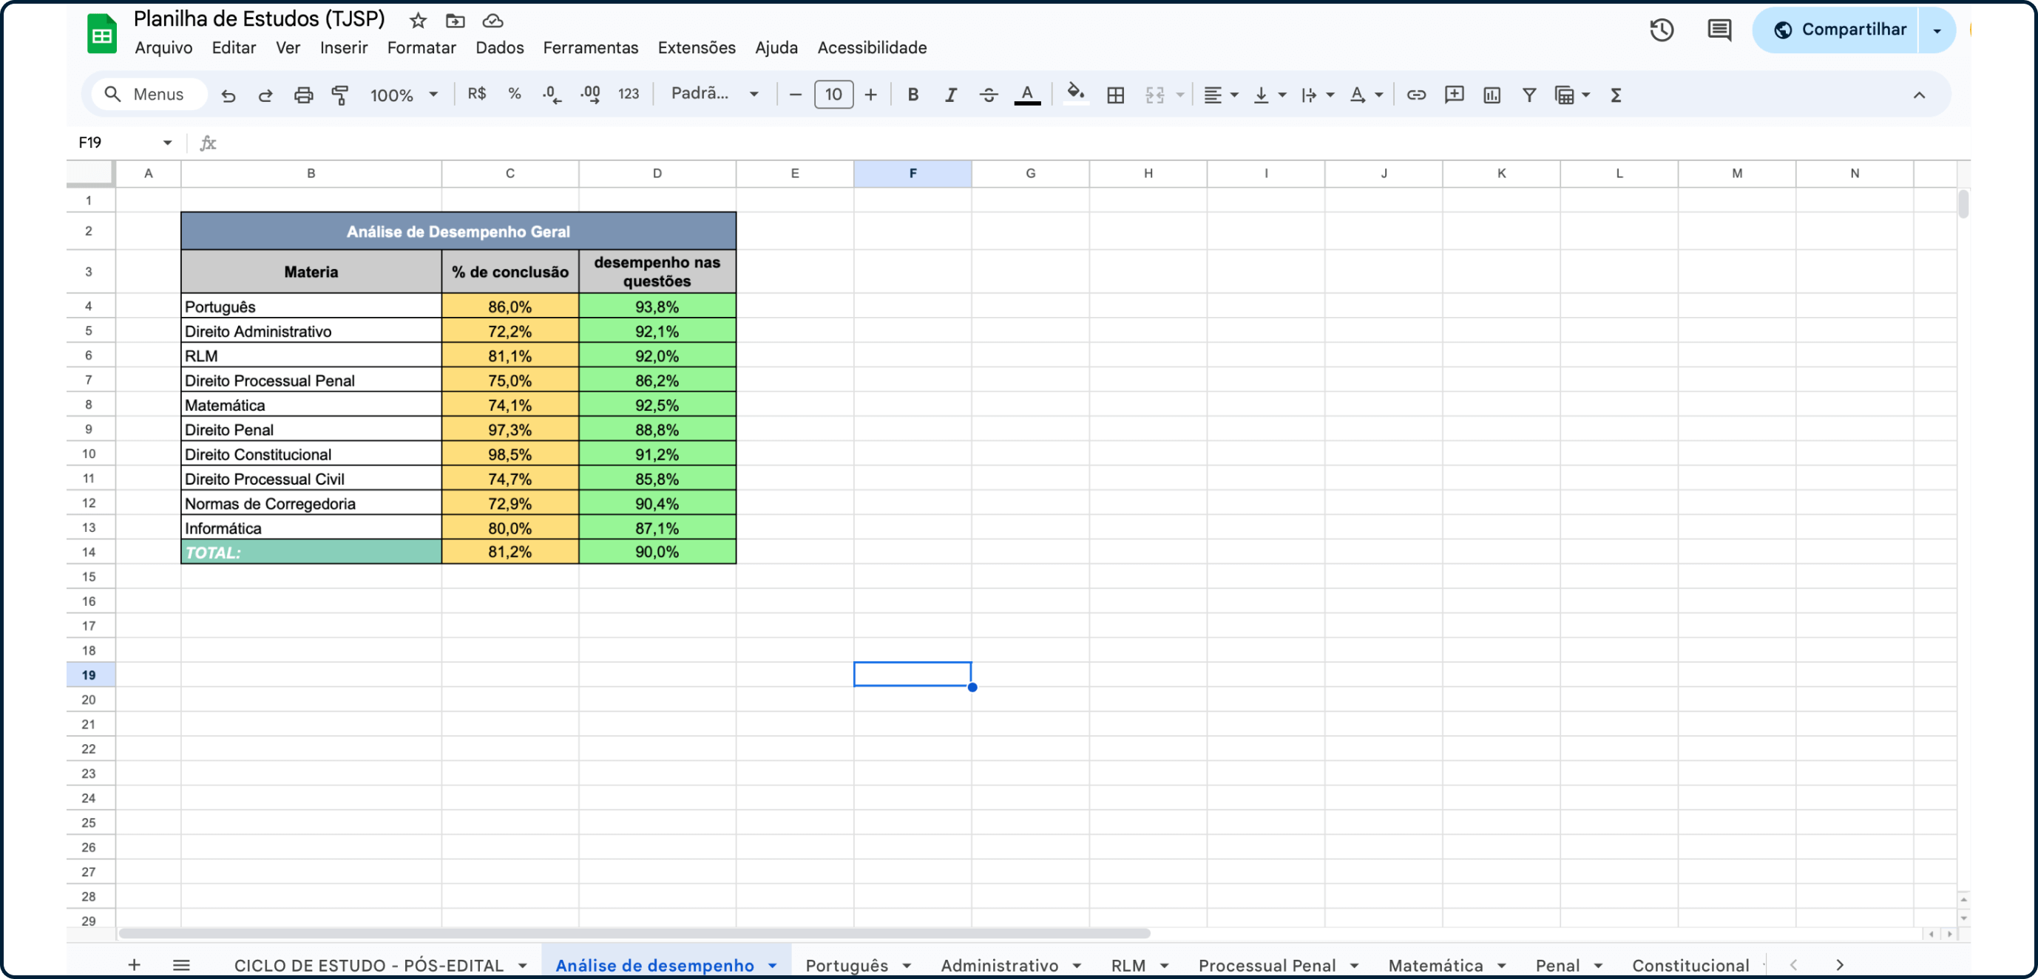Collapse the toolbar with chevron

point(1918,95)
